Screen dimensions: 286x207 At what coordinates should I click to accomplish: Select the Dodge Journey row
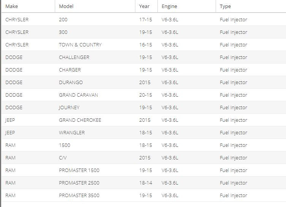coord(144,108)
